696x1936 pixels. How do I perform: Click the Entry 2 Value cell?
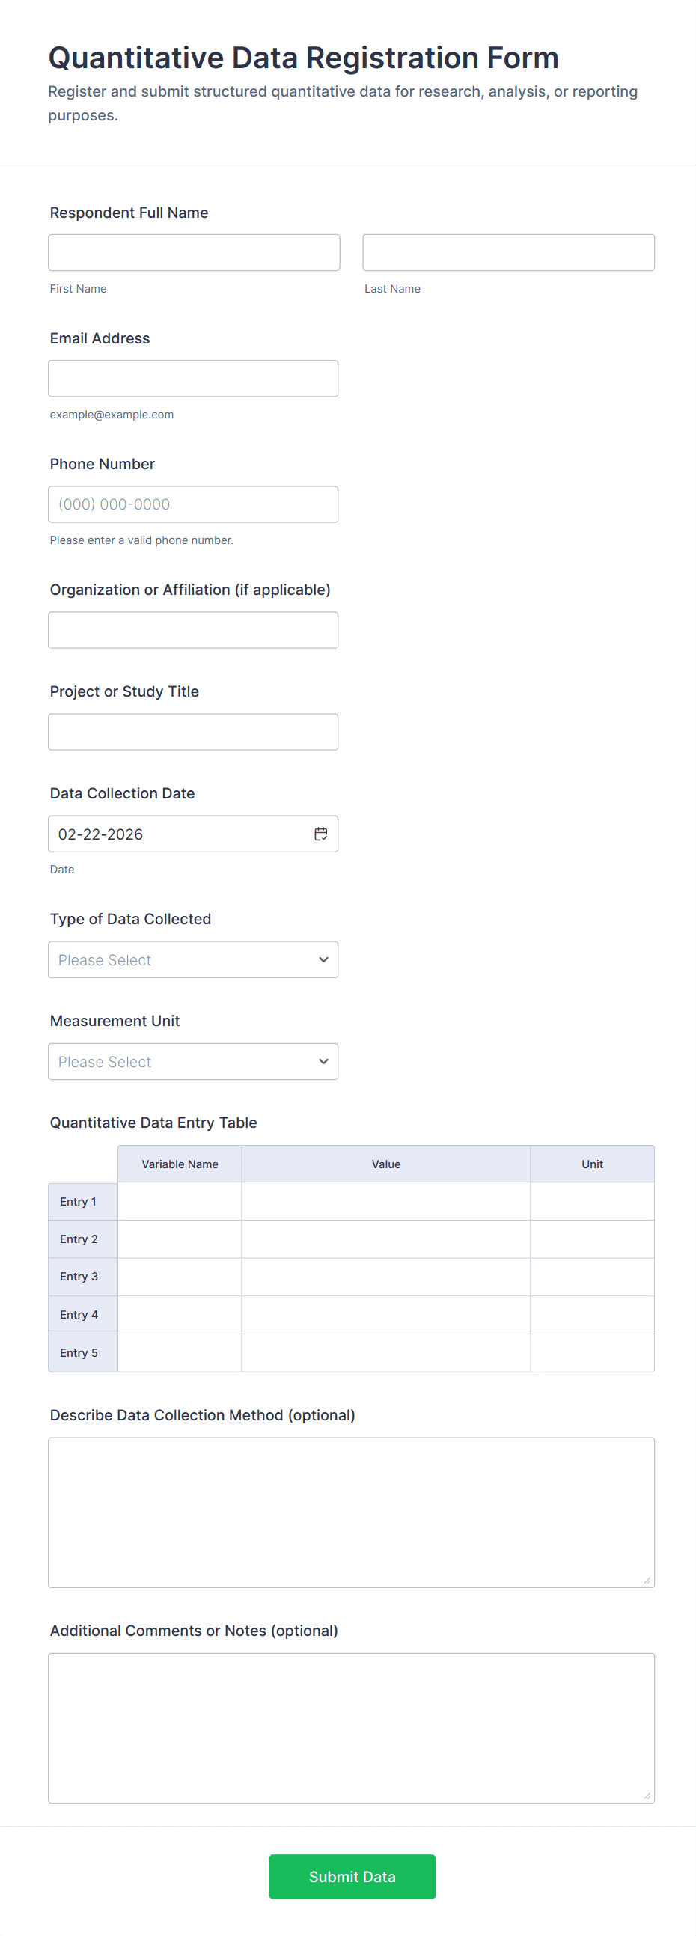[x=385, y=1239]
